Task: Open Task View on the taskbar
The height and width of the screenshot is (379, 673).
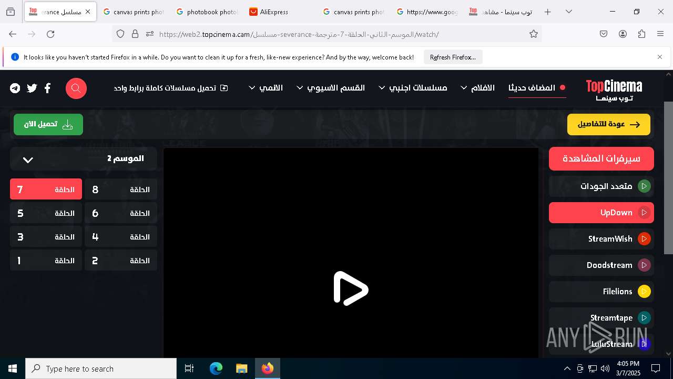Action: click(189, 368)
